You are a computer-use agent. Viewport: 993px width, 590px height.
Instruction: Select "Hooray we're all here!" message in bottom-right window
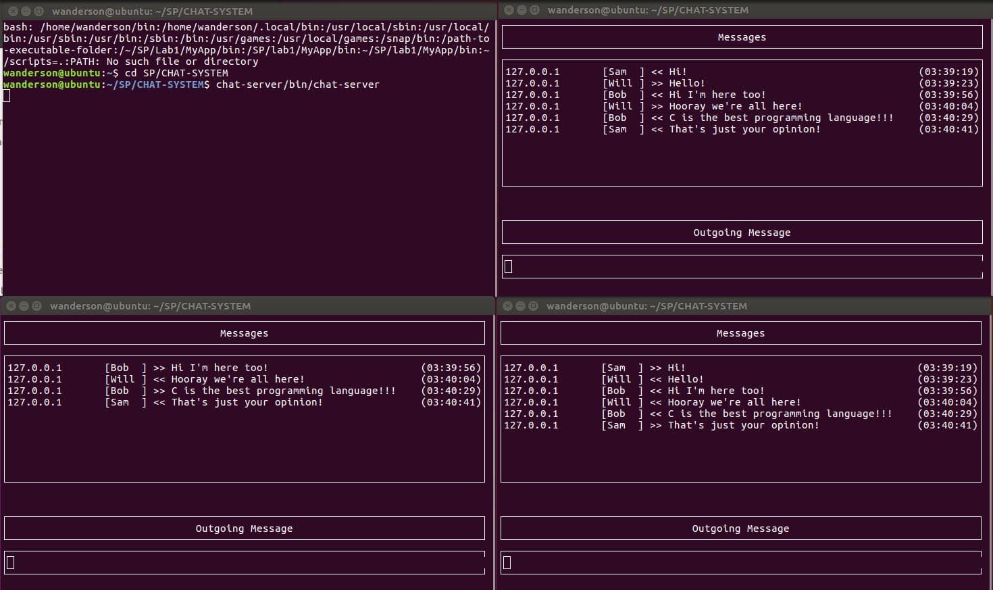[734, 402]
